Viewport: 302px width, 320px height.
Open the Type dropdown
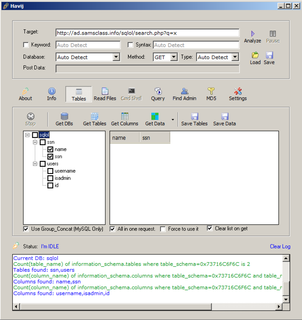pyautogui.click(x=235, y=57)
